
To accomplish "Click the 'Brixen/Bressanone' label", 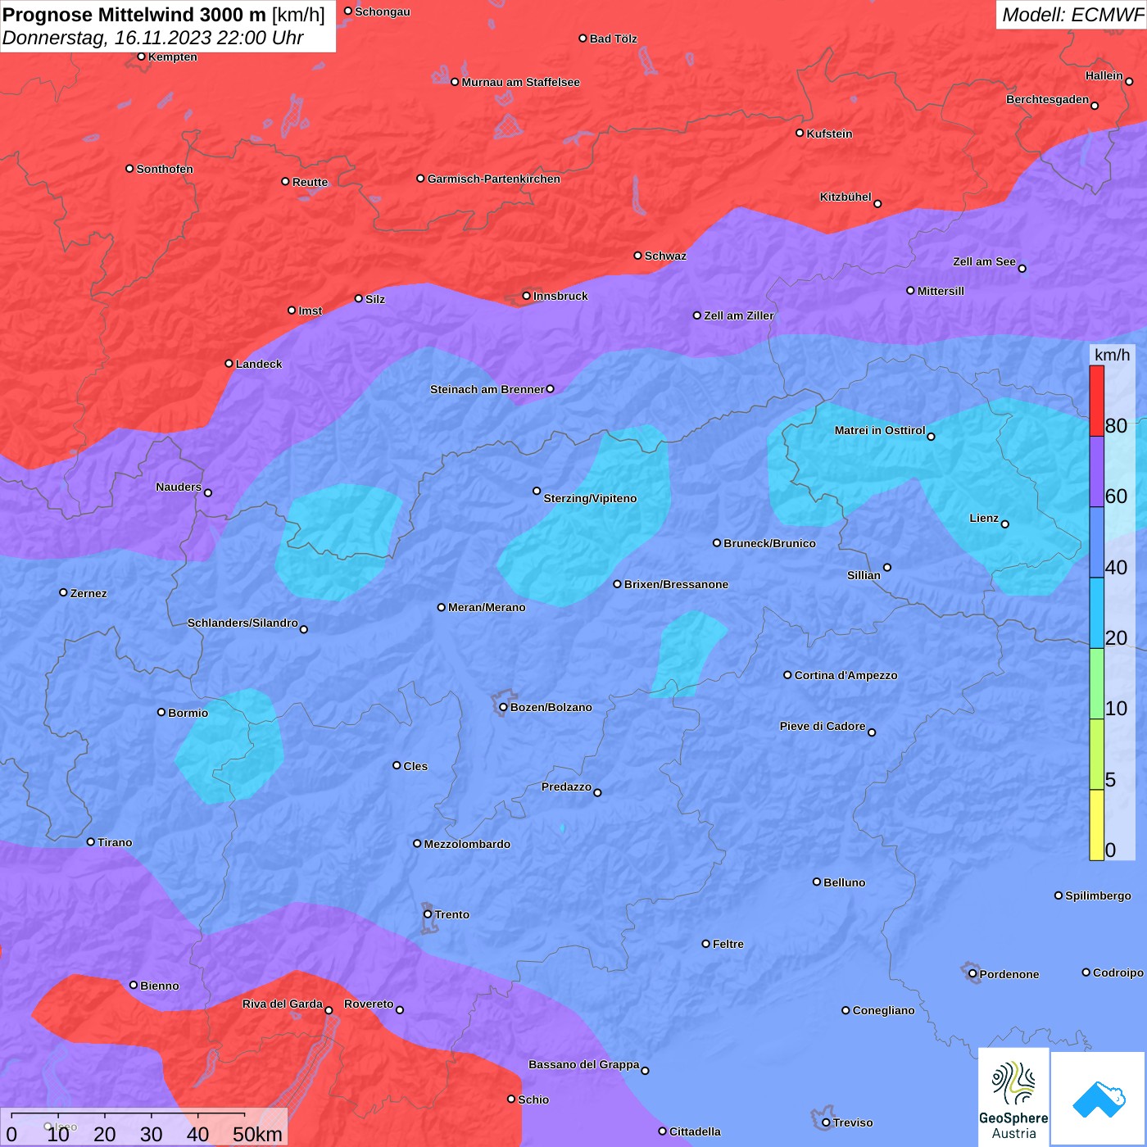I will coord(677,584).
